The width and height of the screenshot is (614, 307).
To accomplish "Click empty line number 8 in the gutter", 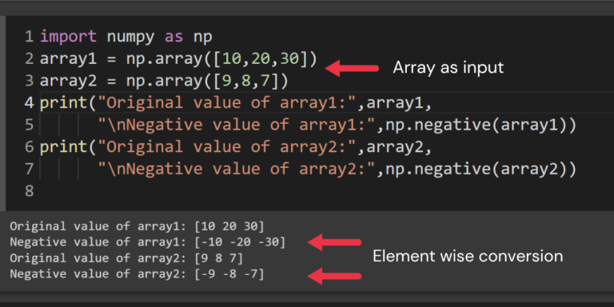I will click(x=29, y=191).
